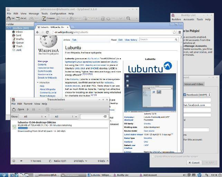Go back in the browser
Viewport: 222px width, 177px height.
(38, 32)
